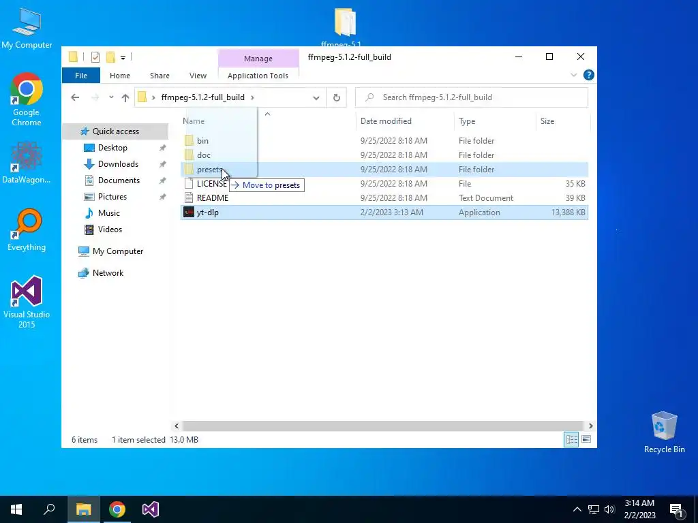Open the Windows Start menu
Screen dimensions: 698x523
[x=16, y=509]
